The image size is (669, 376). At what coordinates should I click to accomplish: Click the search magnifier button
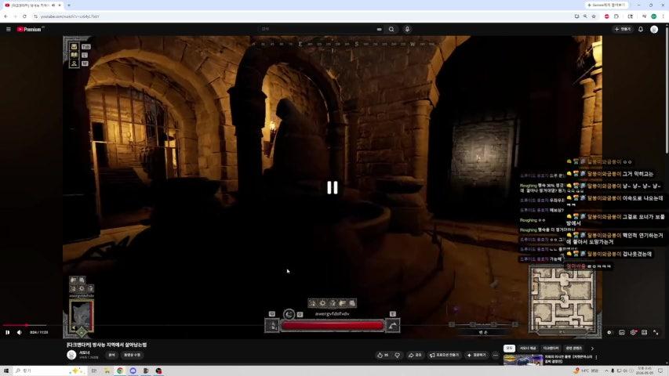click(x=391, y=30)
